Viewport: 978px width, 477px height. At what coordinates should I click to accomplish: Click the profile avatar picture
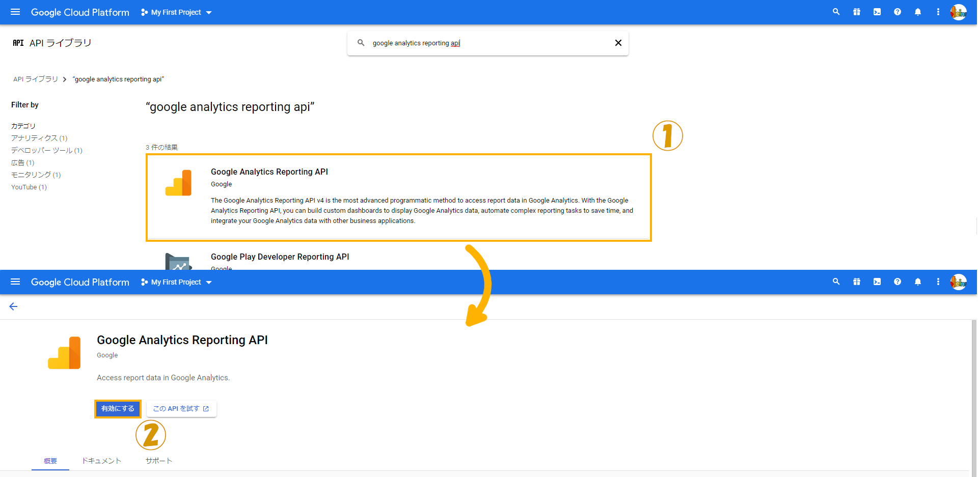[x=958, y=12]
